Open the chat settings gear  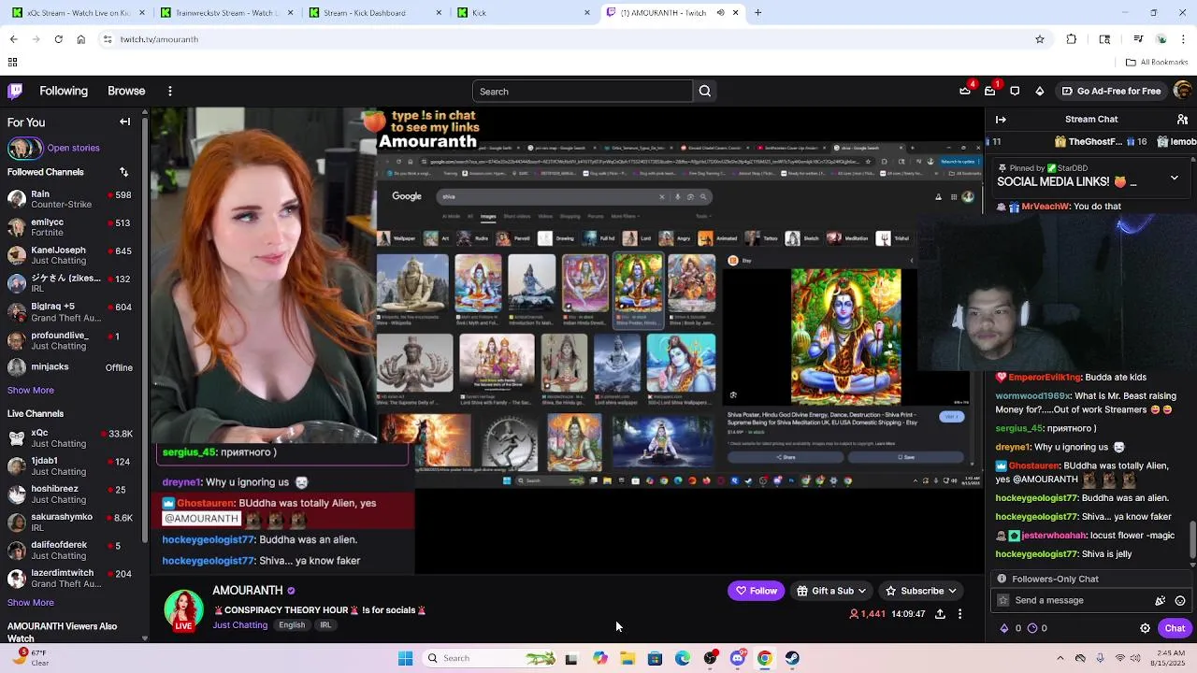[x=1145, y=628]
